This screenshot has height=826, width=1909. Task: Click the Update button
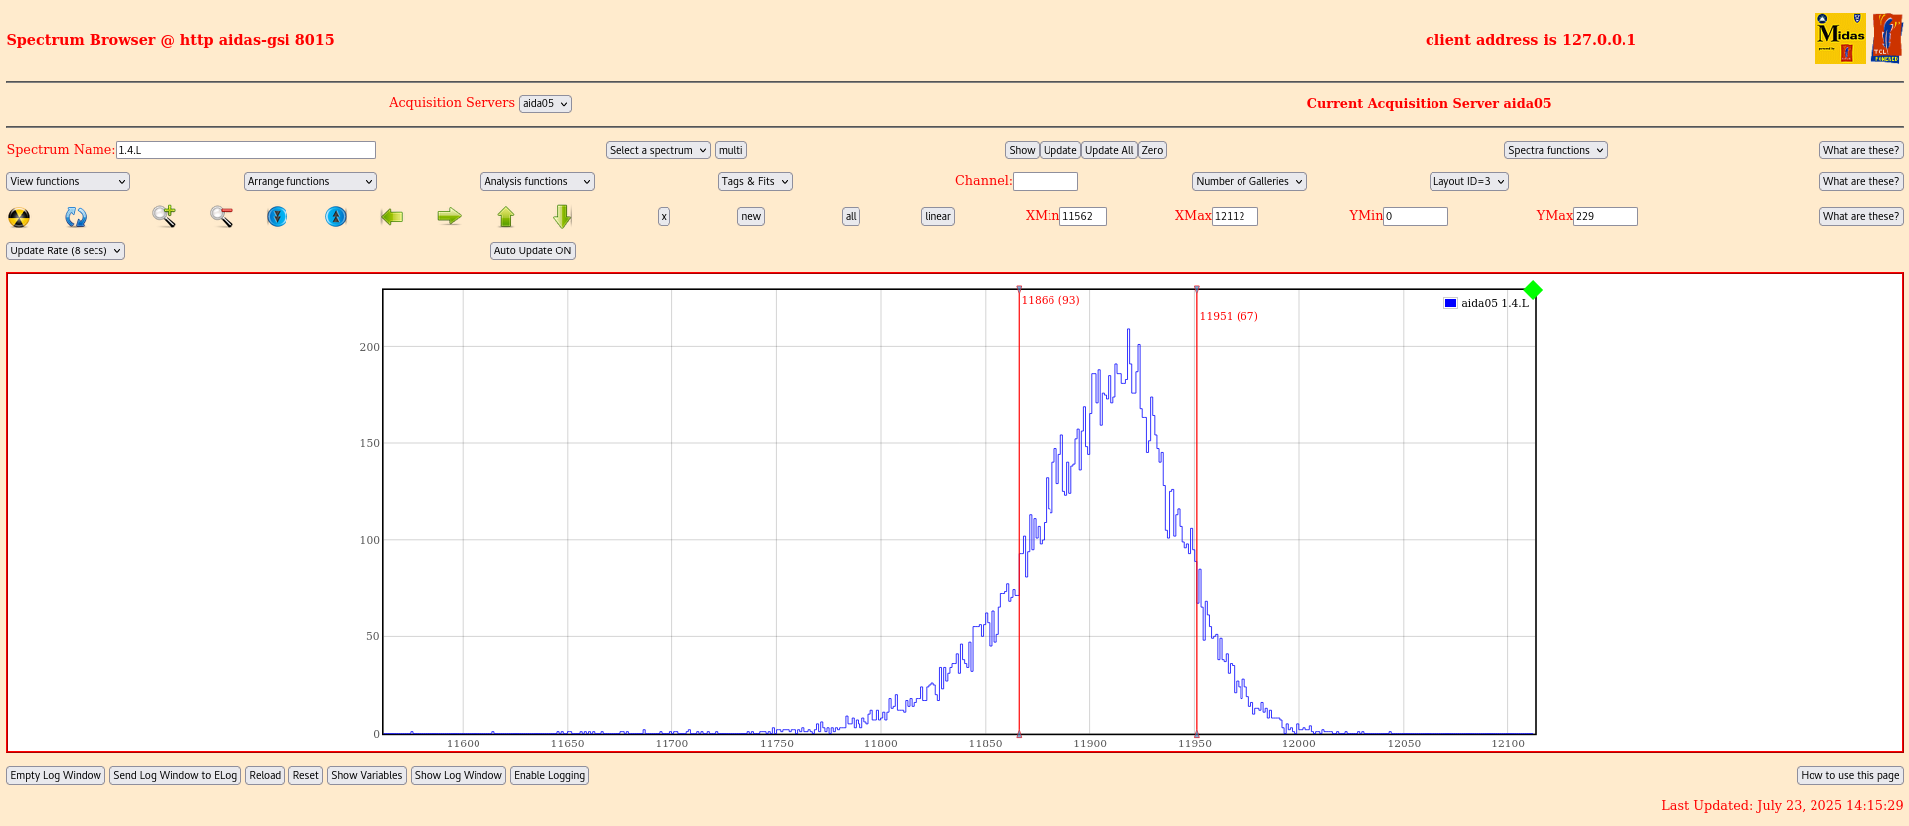1060,150
